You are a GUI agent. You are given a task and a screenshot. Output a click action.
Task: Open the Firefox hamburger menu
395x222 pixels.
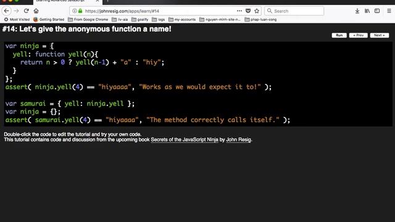click(x=389, y=11)
